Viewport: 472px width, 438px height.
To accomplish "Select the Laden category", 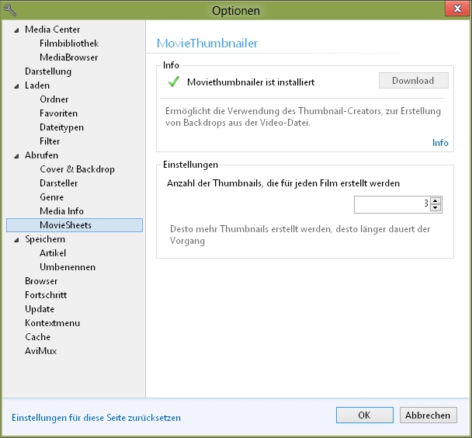I will pyautogui.click(x=37, y=85).
